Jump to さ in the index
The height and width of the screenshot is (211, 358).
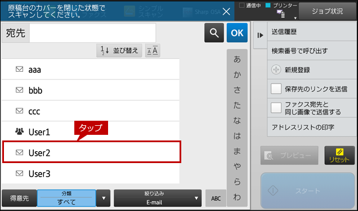click(x=237, y=90)
